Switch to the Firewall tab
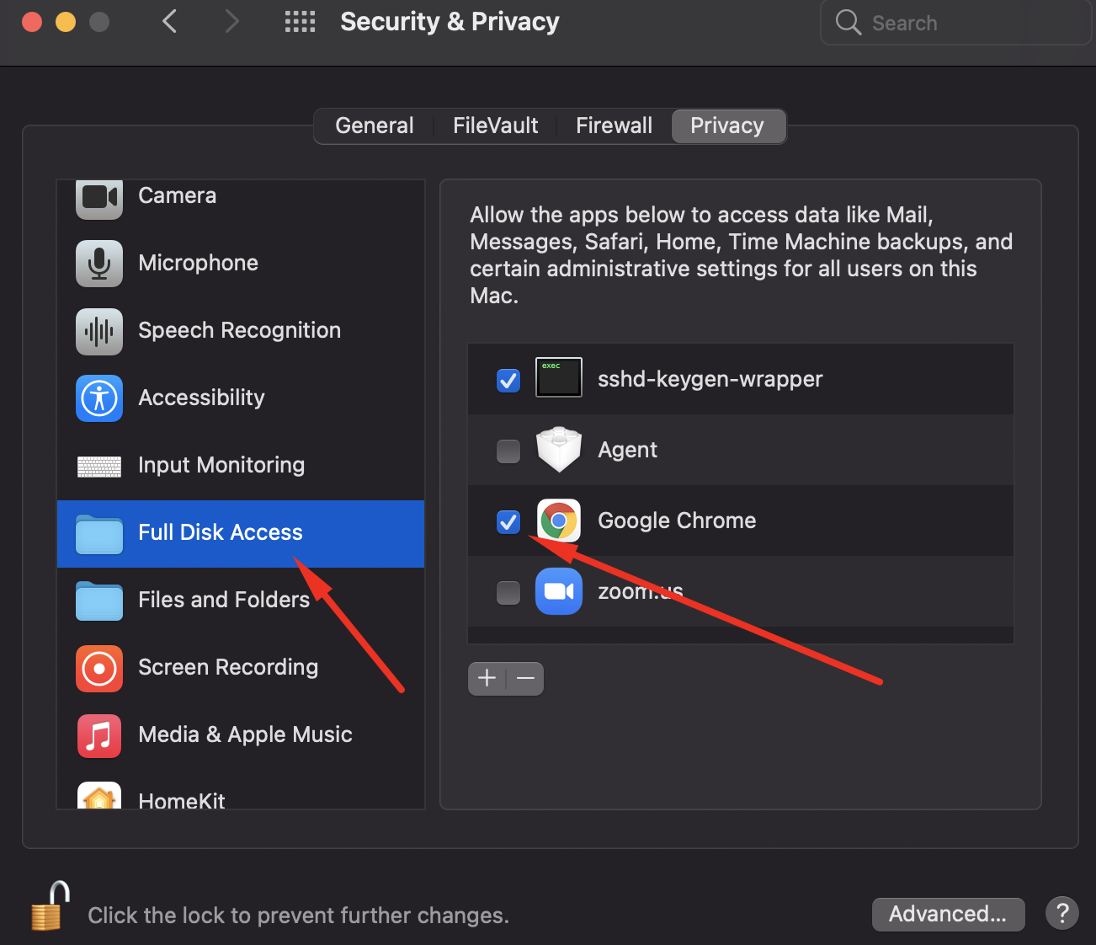This screenshot has width=1096, height=945. point(614,126)
